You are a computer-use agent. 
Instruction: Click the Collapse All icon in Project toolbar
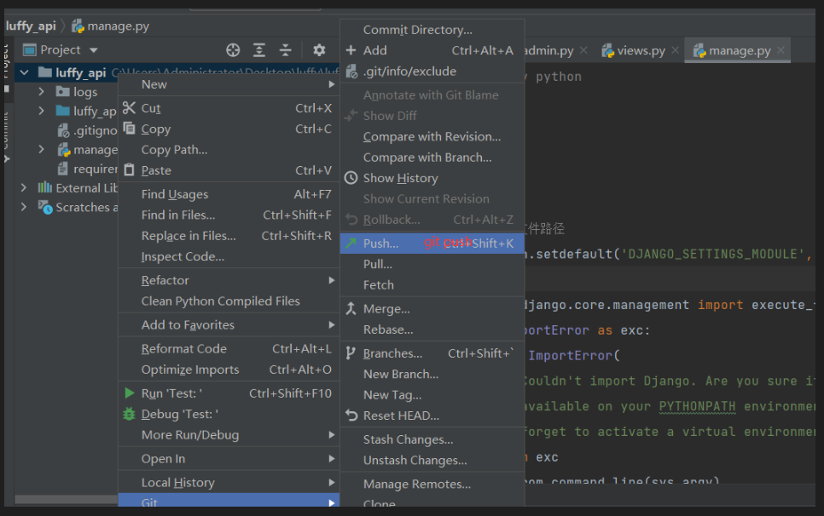286,50
